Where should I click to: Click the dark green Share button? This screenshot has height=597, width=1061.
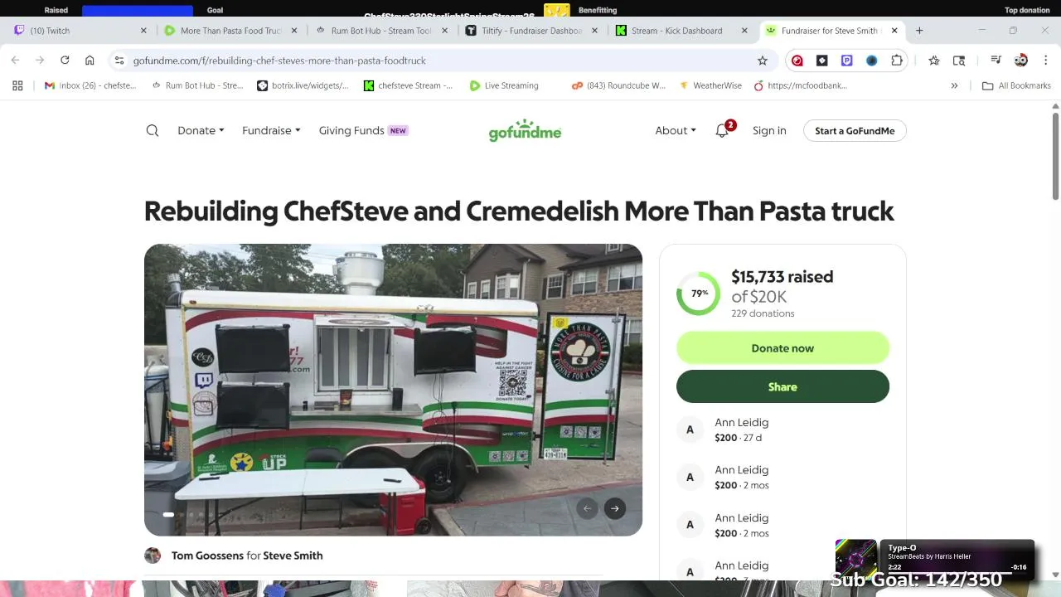[x=782, y=386]
